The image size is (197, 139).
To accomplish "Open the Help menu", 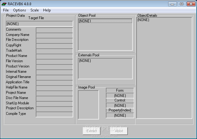I will (47, 10).
